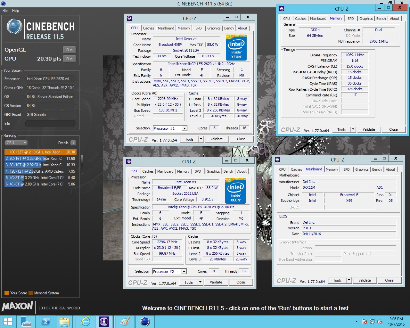Image resolution: width=410 pixels, height=328 pixels.
Task: Switch to Cinebench taskbar icon
Action: (x=145, y=322)
